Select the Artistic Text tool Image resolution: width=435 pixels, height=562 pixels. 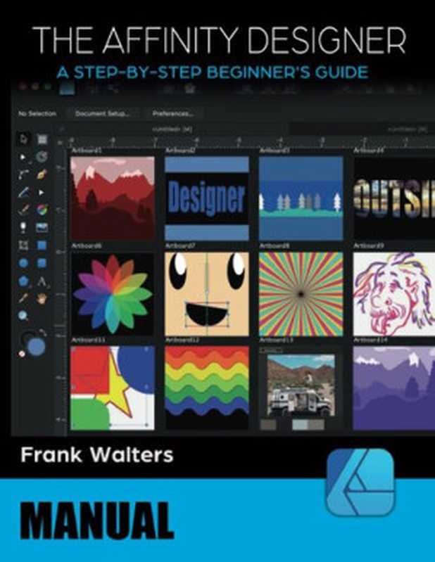(42, 281)
